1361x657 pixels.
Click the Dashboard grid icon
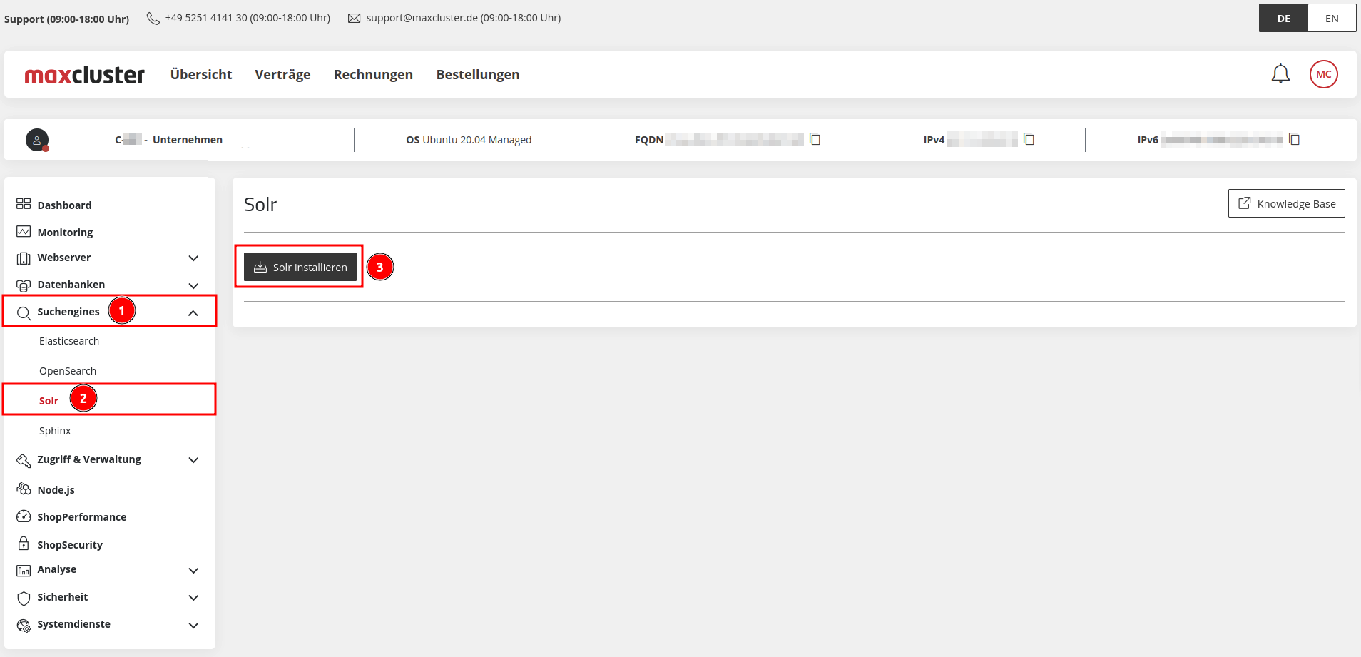click(x=24, y=204)
